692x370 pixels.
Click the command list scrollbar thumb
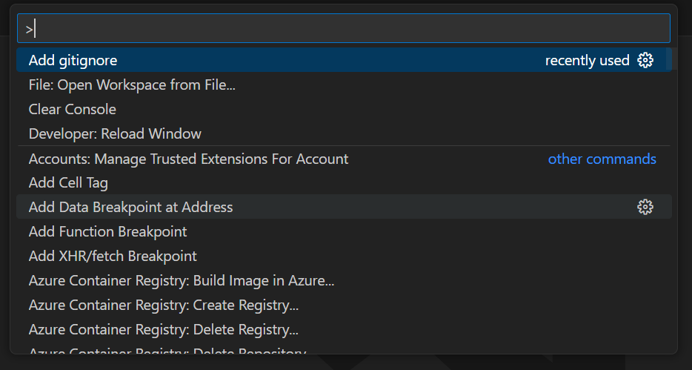669,59
